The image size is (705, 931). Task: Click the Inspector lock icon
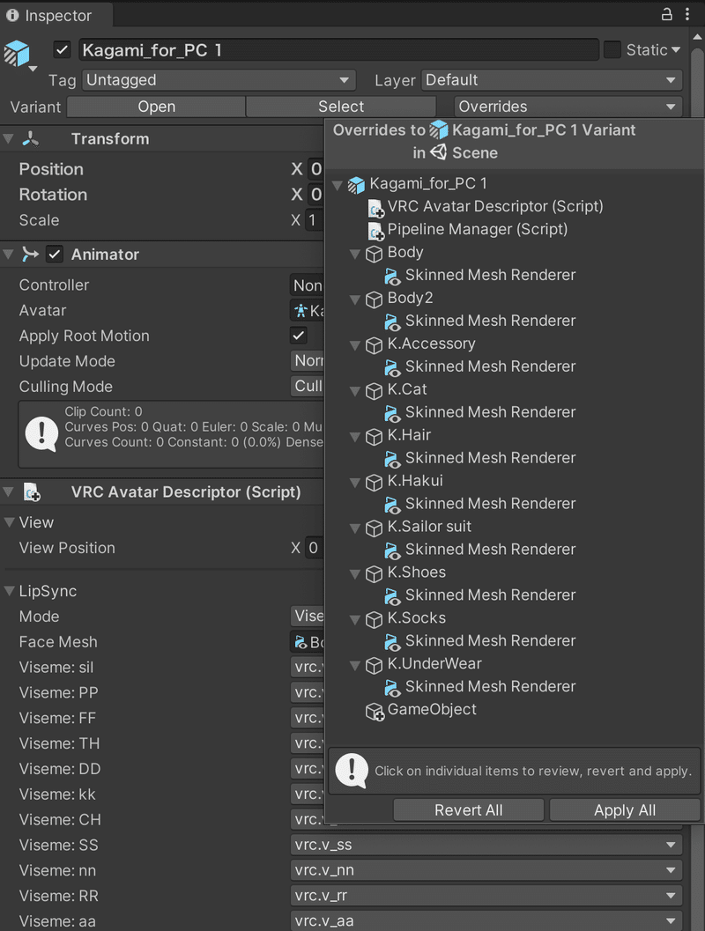[667, 15]
